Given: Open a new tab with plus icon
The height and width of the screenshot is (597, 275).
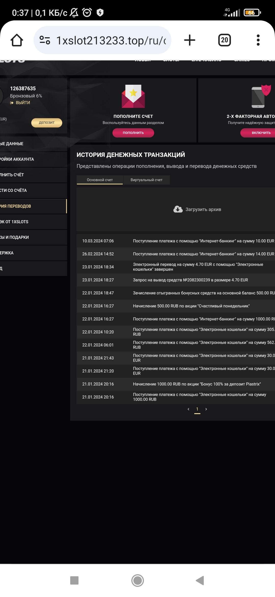Looking at the screenshot, I should click(189, 40).
